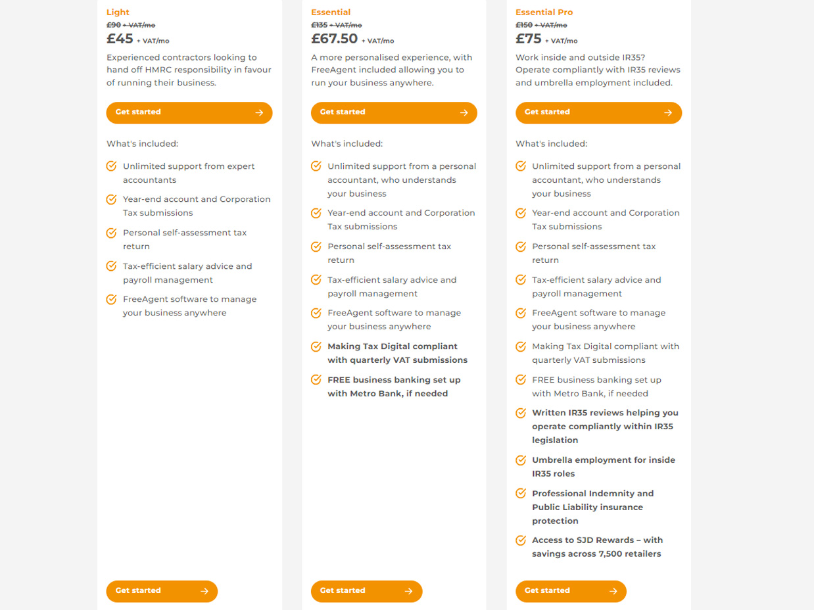The image size is (814, 610).
Task: Click checkmark icon beside Access to SJD Rewards
Action: point(521,540)
